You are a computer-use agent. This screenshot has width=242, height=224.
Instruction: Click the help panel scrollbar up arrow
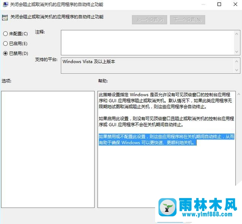point(239,94)
